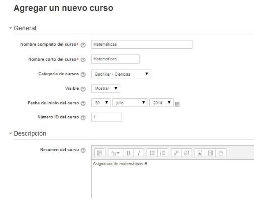258x200 pixels.
Task: Open help for Nombre completo del curso
Action: tap(83, 45)
